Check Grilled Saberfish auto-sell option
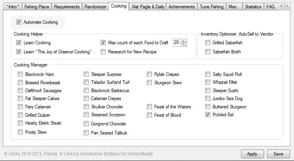The image size is (294, 161). point(208,43)
